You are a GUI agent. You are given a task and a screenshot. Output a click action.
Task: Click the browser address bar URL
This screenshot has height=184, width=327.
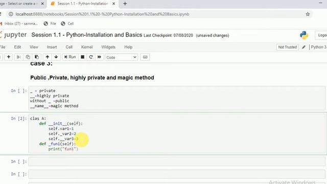tap(102, 14)
